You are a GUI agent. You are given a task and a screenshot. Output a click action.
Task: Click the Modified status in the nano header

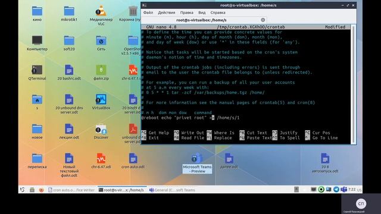point(335,27)
